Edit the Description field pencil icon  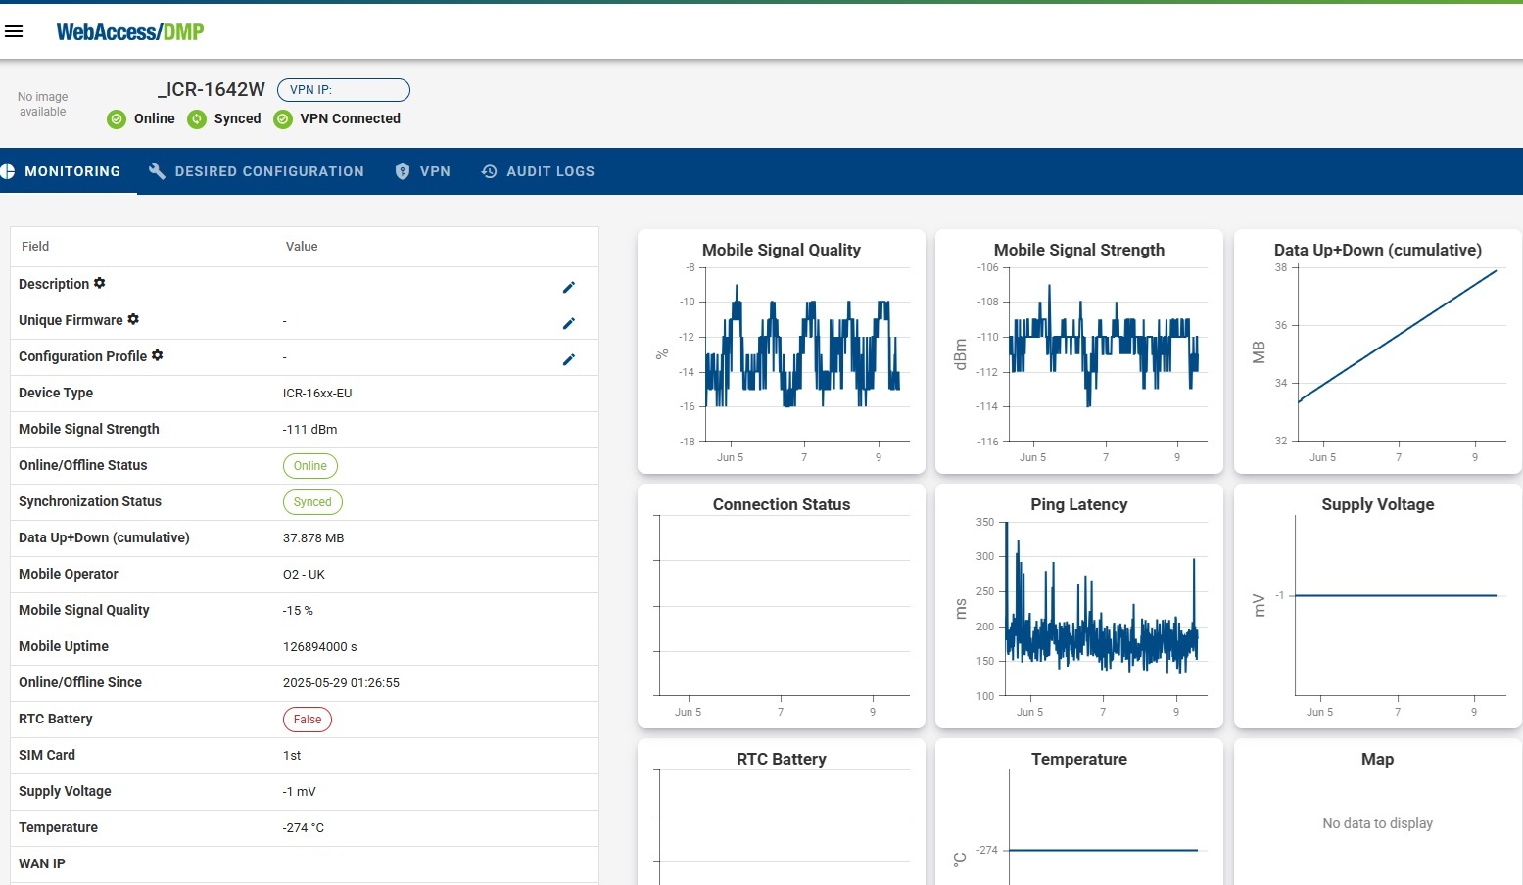pos(568,287)
